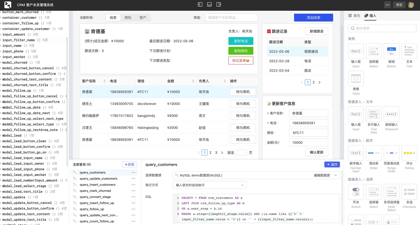Select the 多行输入 Text Area component icon
Viewport: 420px width, 225px height.
point(374,114)
